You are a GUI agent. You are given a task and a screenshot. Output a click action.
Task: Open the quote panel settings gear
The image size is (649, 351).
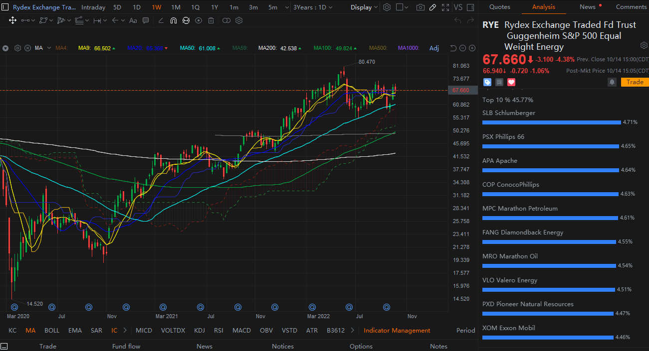[644, 46]
